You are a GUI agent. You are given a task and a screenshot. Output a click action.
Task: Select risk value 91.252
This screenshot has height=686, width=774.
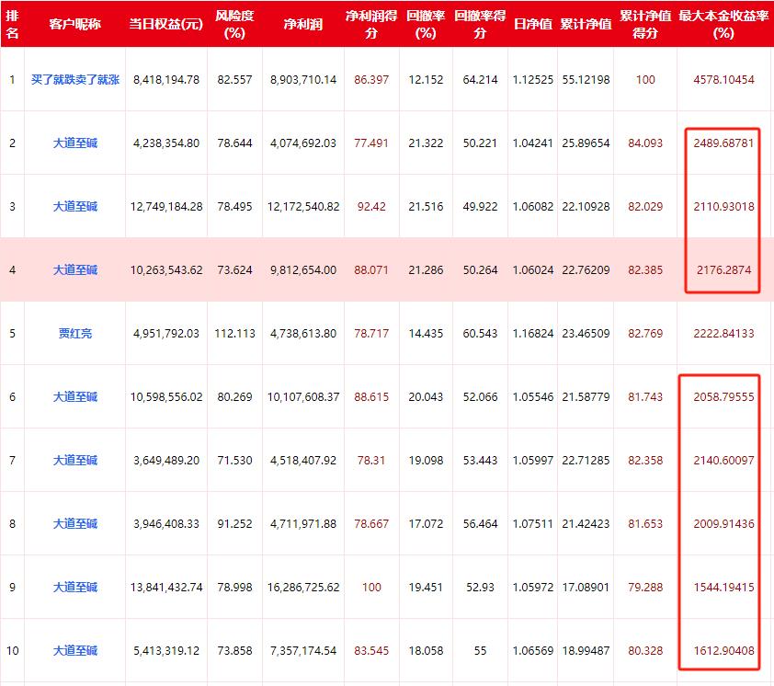tap(234, 524)
